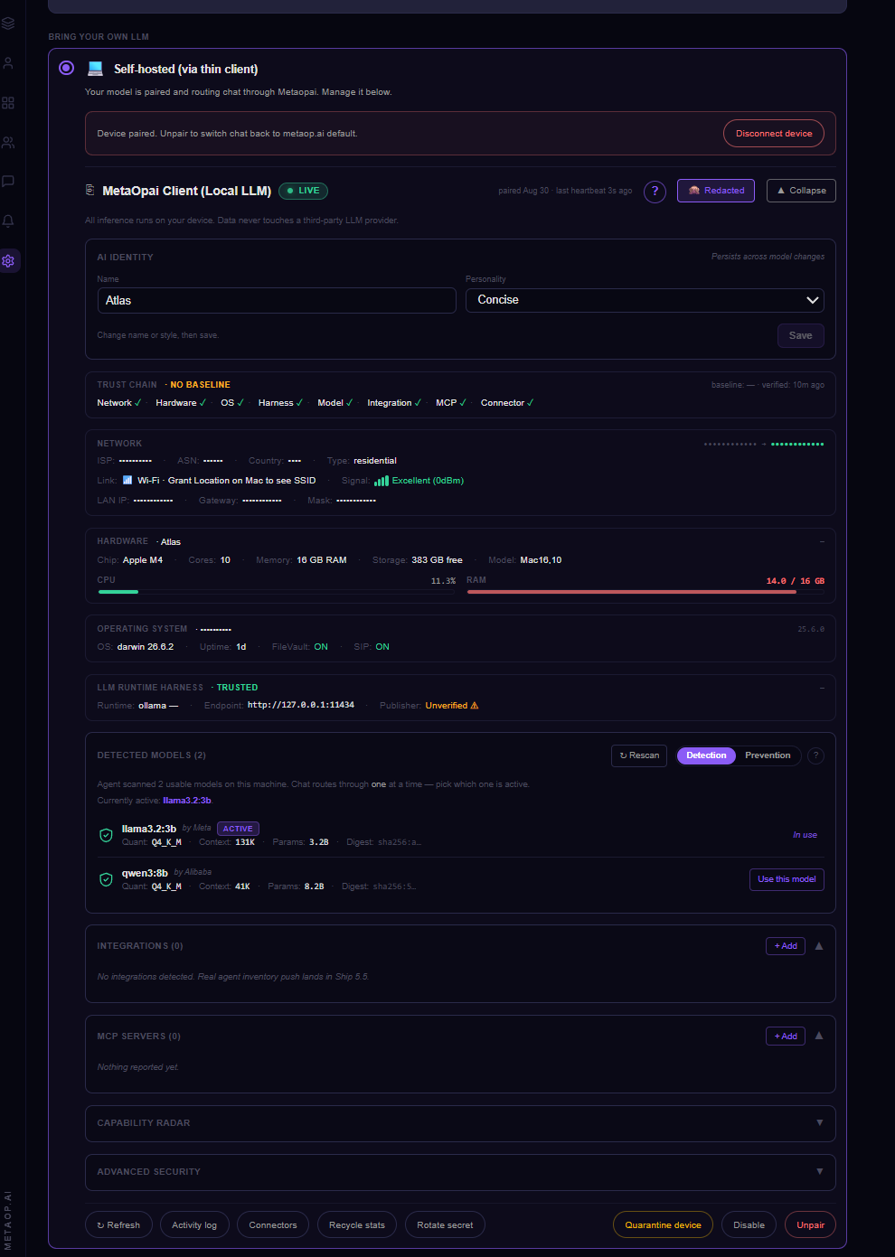Image resolution: width=895 pixels, height=1257 pixels.
Task: Open the settings gear icon in sidebar
Action: [8, 261]
